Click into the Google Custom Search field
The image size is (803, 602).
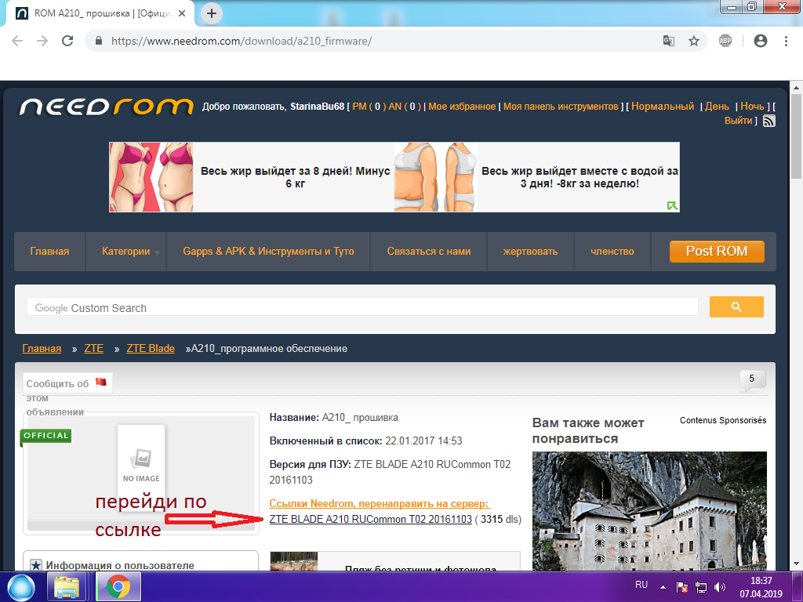(x=362, y=308)
